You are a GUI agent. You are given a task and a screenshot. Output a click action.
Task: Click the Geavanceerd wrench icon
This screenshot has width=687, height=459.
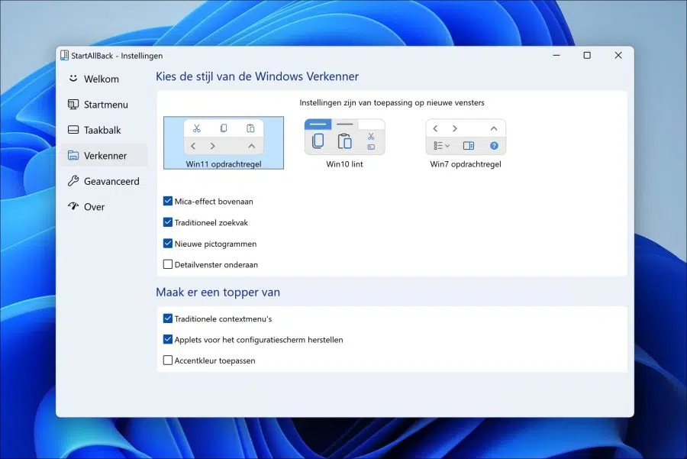click(73, 180)
